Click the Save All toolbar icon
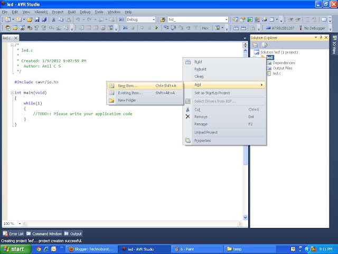This screenshot has width=338, height=254. tap(44, 20)
